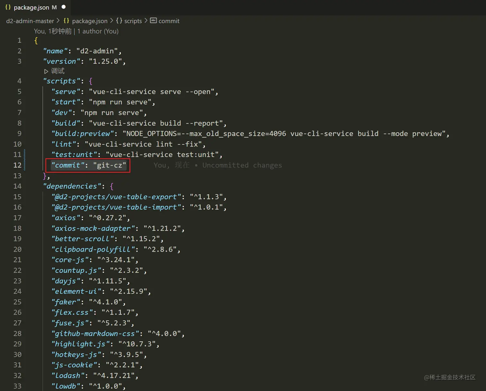
Task: Click chevron after package.json breadcrumb
Action: click(x=112, y=21)
